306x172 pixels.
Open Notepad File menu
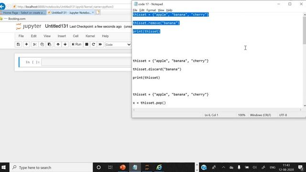[x=135, y=10]
